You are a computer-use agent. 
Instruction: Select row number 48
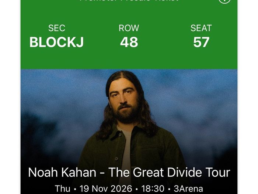[129, 42]
